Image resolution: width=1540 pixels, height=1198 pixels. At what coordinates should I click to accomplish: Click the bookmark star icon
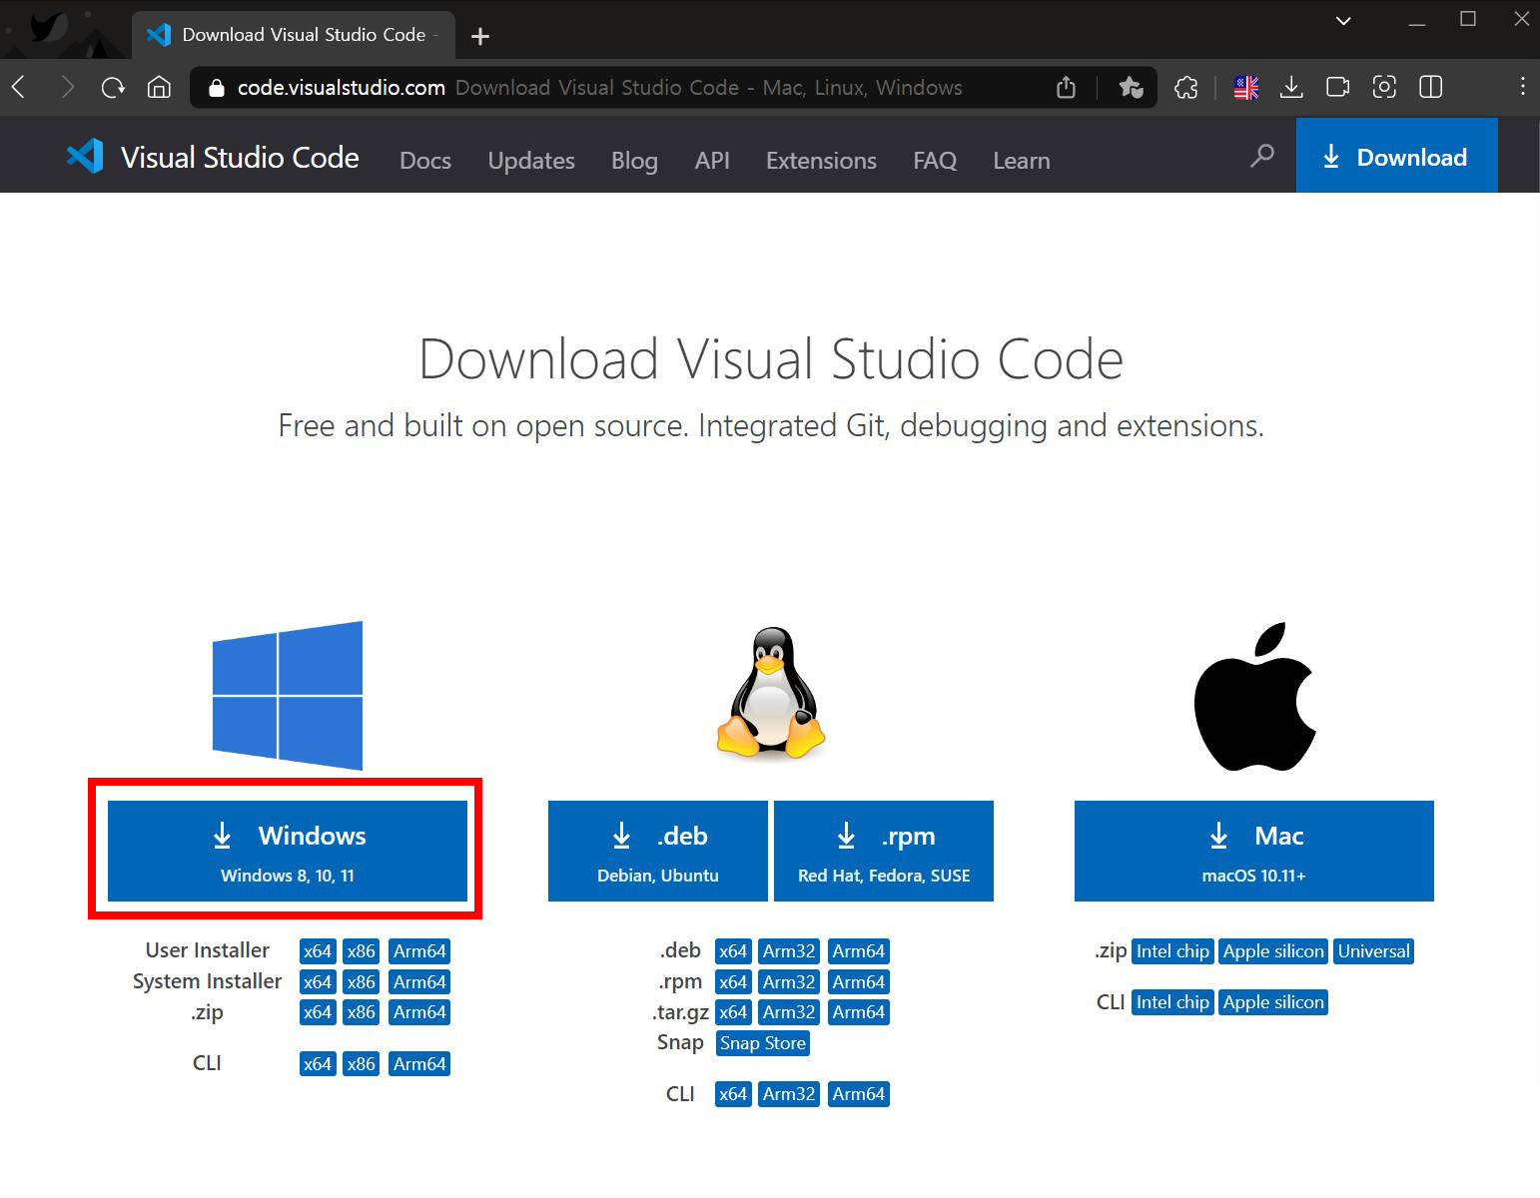[1131, 87]
